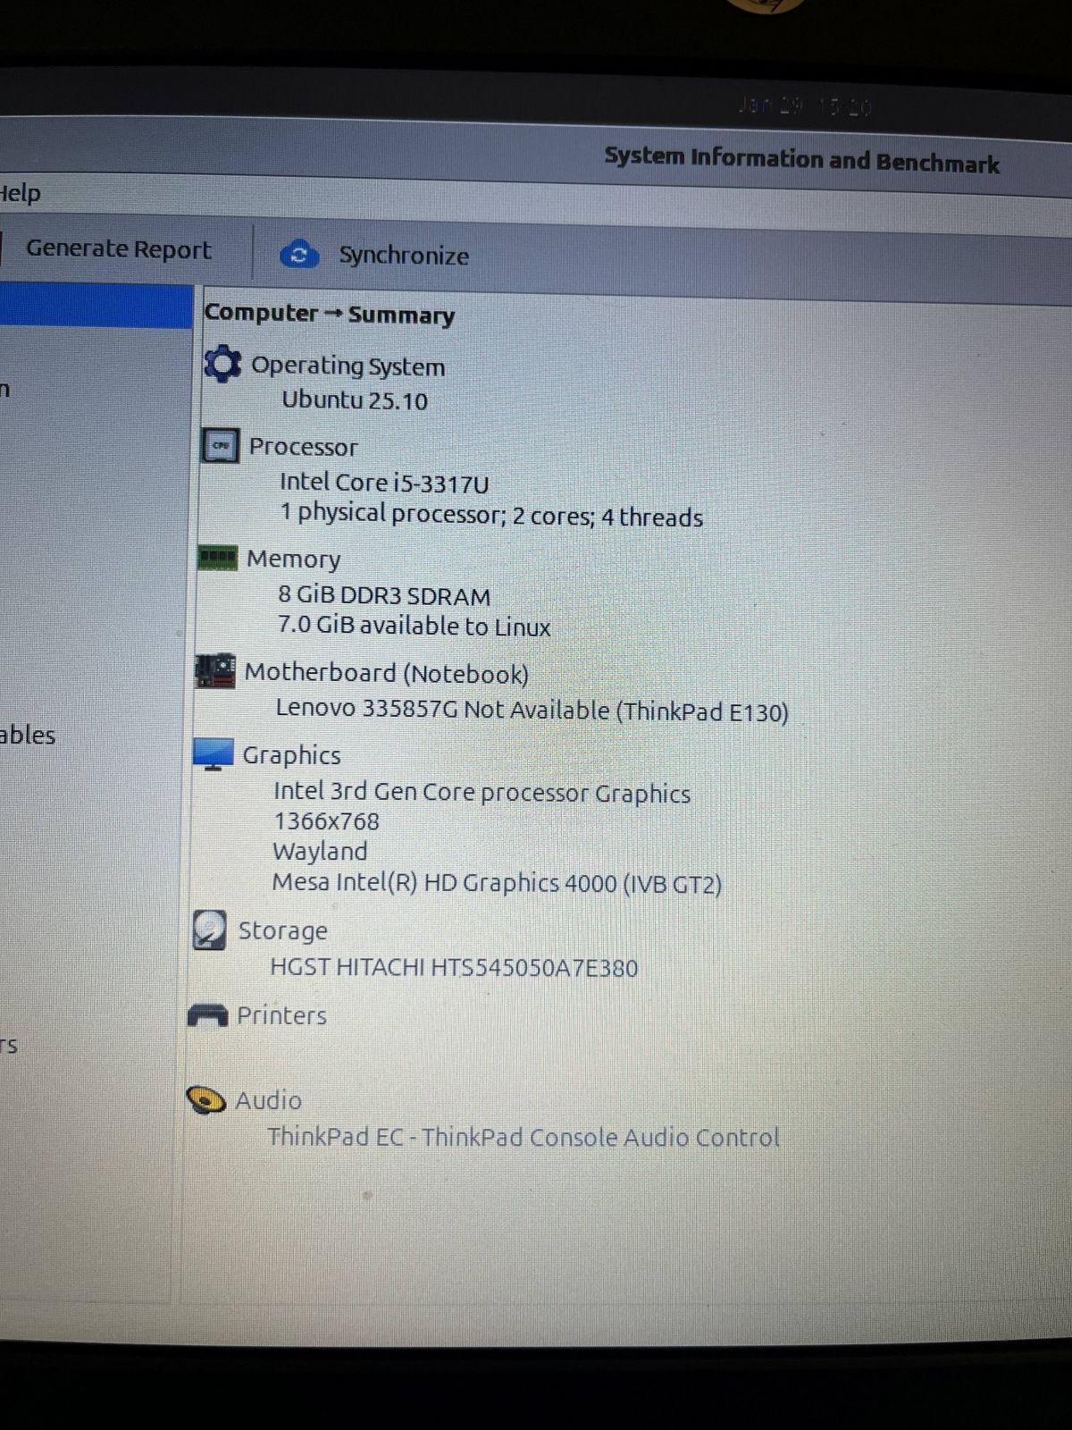Click the blue Synchronize cloud icon
This screenshot has height=1430, width=1072.
click(299, 255)
